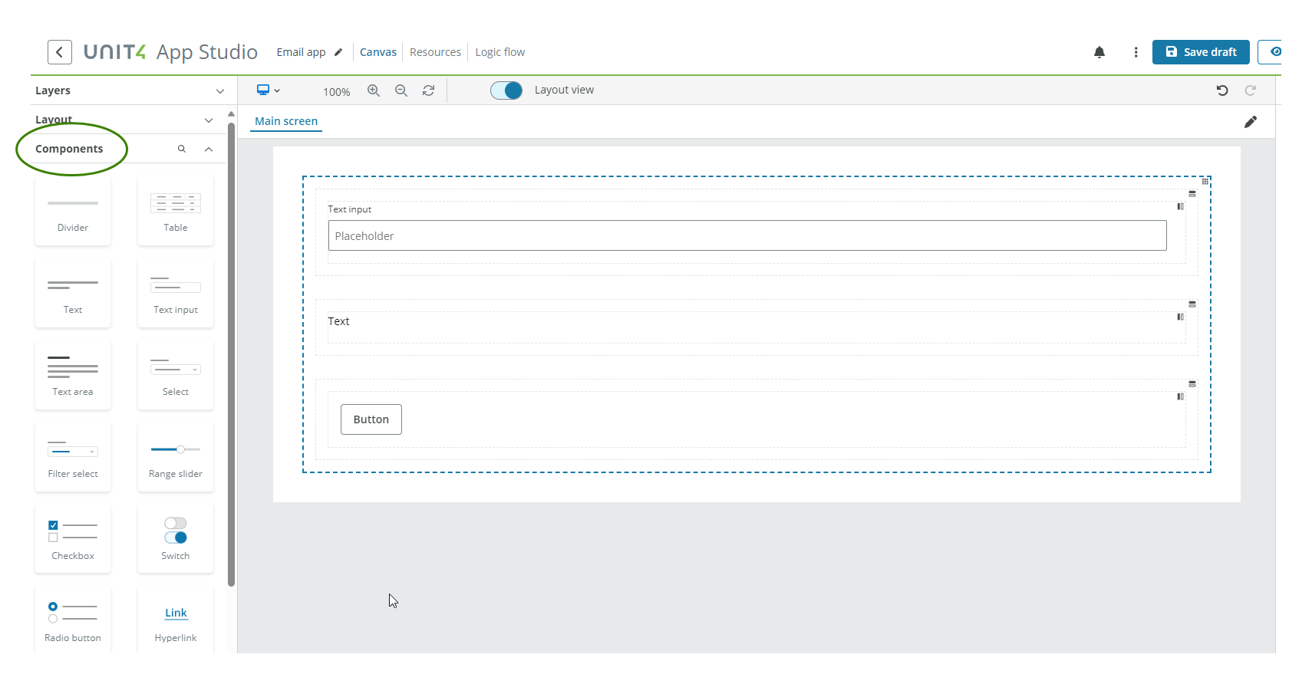Click column handle of the Text input row
Viewport: 1312px width, 684px height.
pos(1180,206)
